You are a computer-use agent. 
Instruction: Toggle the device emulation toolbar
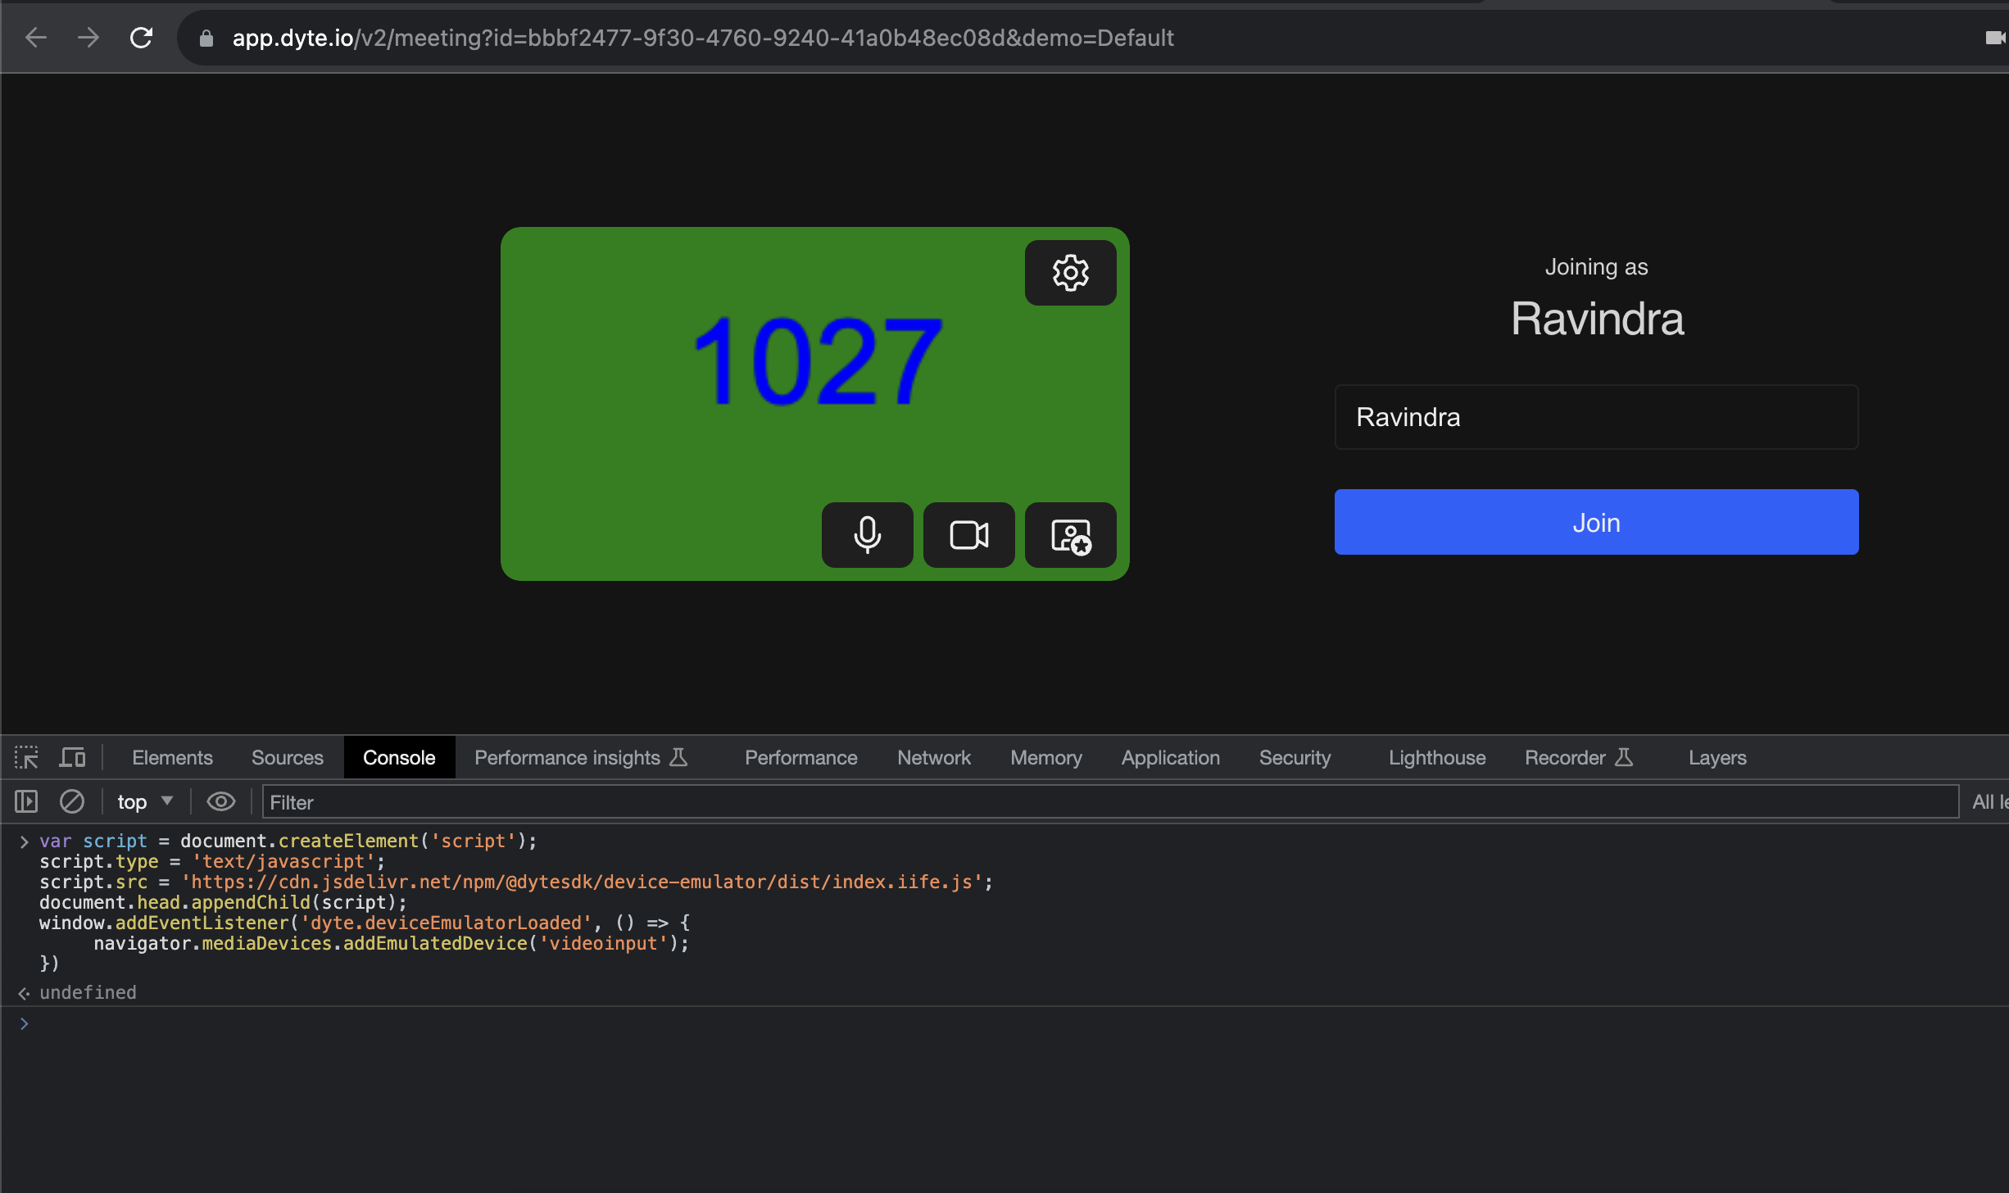point(72,757)
